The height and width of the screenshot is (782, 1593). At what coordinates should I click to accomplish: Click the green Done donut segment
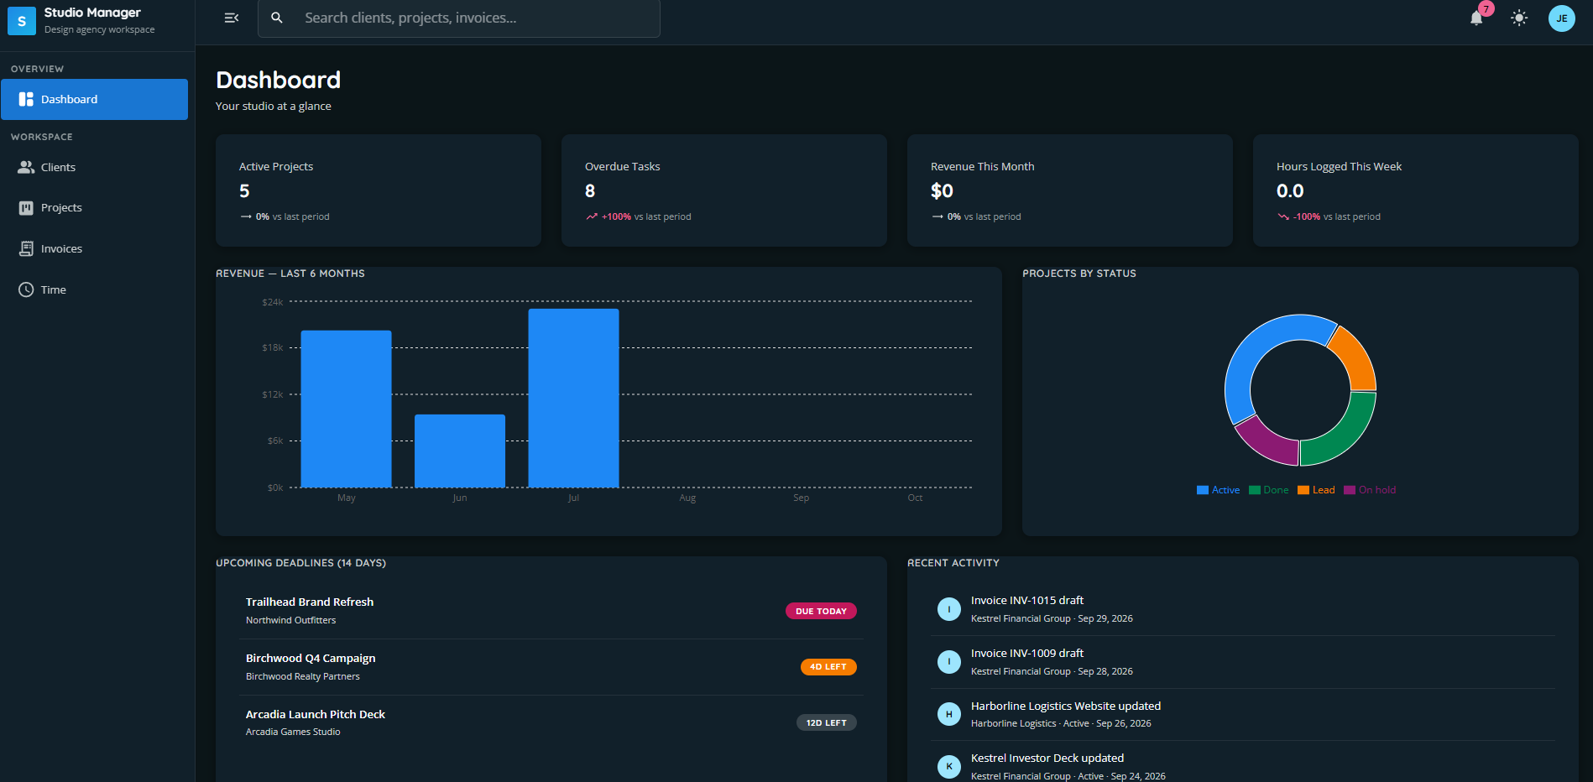[1345, 435]
